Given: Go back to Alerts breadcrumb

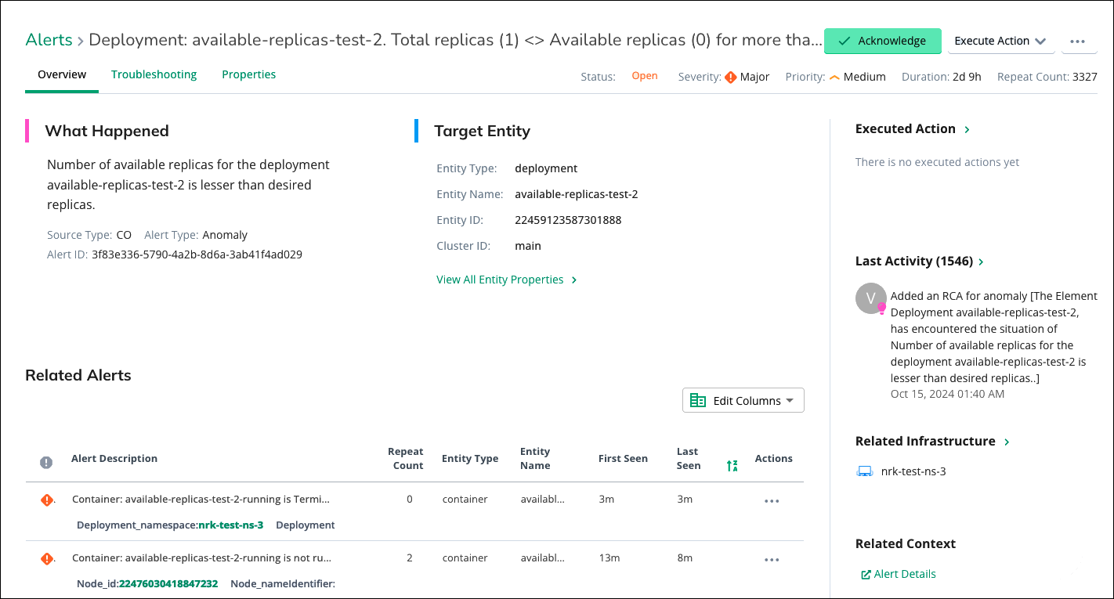Looking at the screenshot, I should [x=49, y=40].
